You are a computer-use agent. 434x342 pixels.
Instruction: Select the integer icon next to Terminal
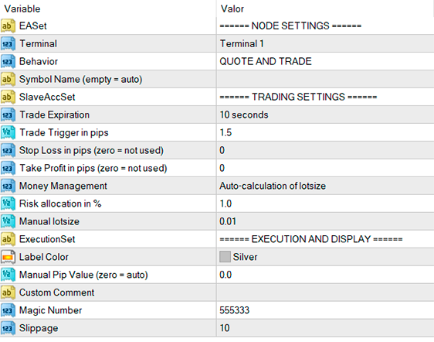pos(8,43)
